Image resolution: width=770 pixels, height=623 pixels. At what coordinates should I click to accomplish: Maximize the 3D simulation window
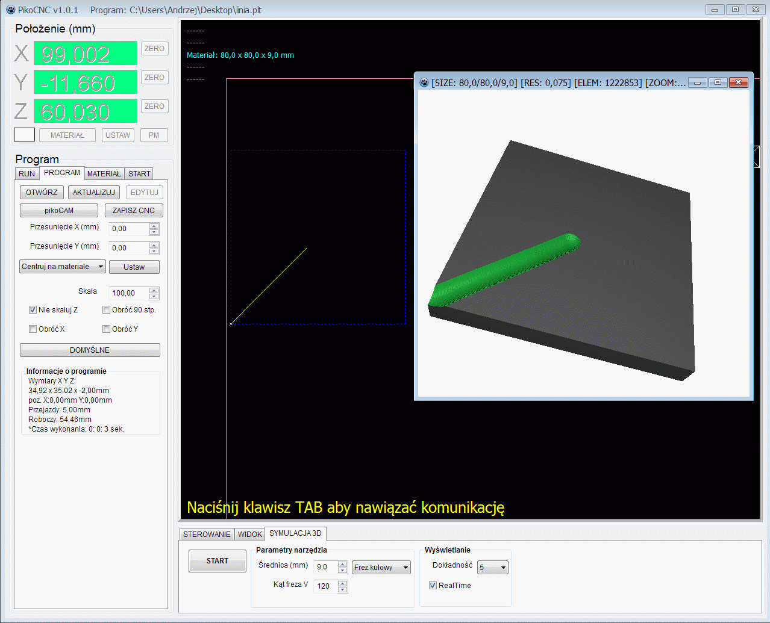pos(718,82)
